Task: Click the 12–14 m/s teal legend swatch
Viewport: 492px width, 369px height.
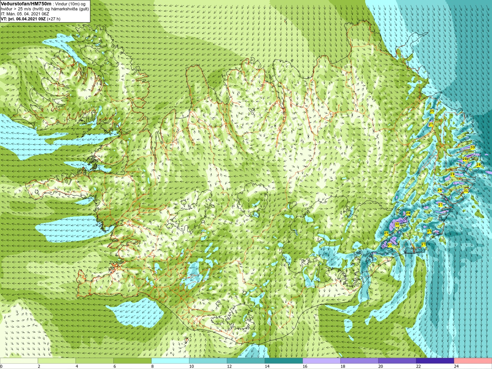Action: tap(246, 361)
